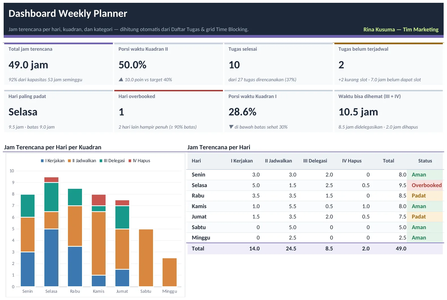Select the teal III Delegasi legend swatch

(101, 161)
